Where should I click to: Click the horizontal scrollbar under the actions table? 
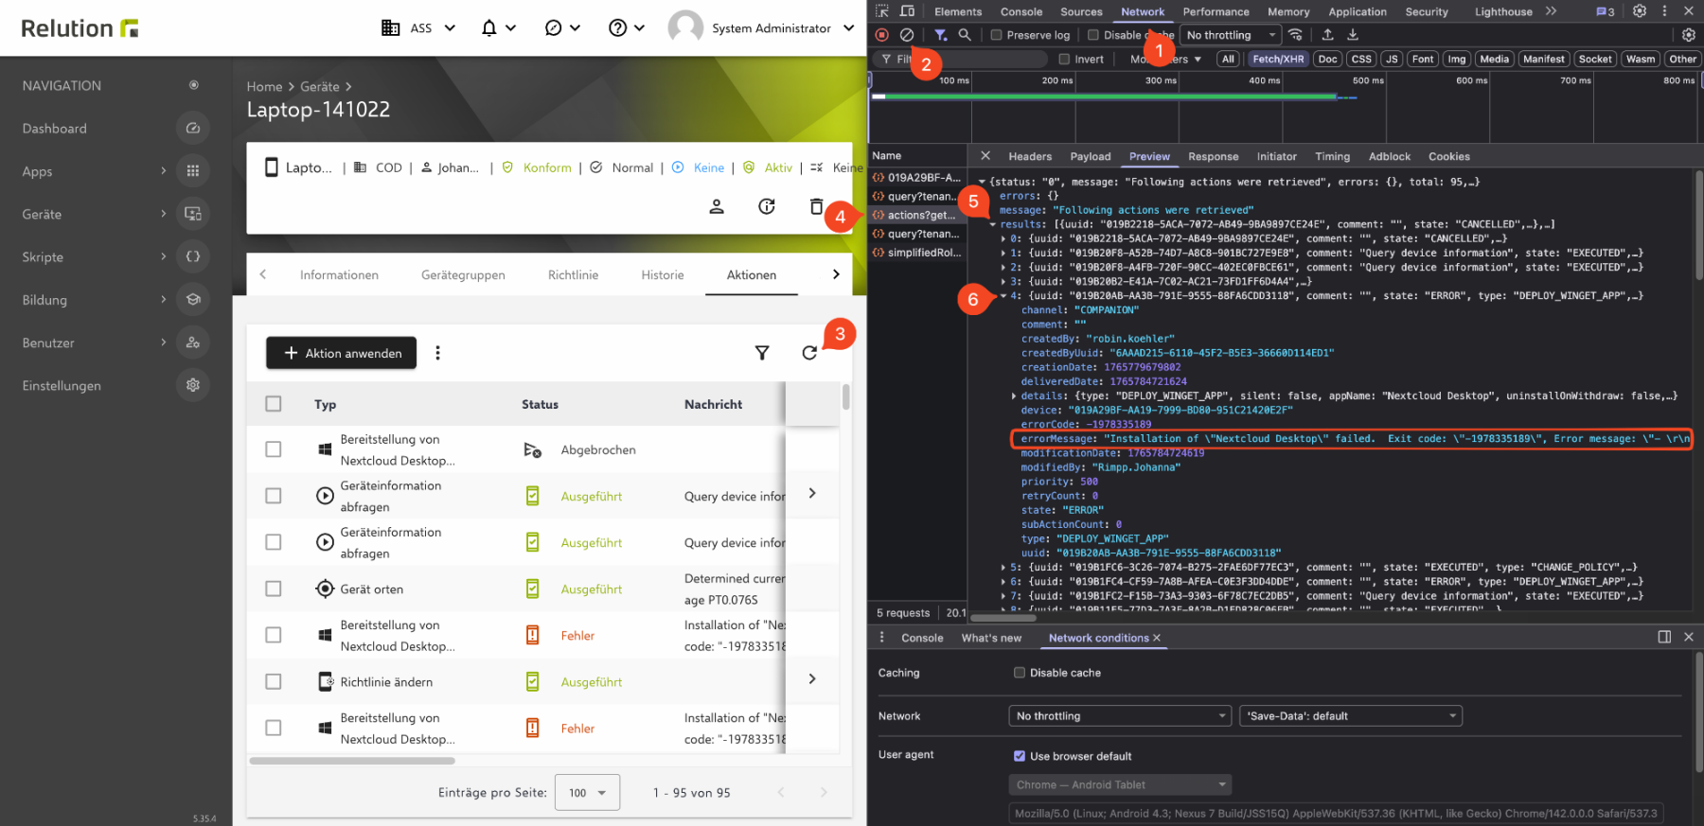(x=352, y=761)
